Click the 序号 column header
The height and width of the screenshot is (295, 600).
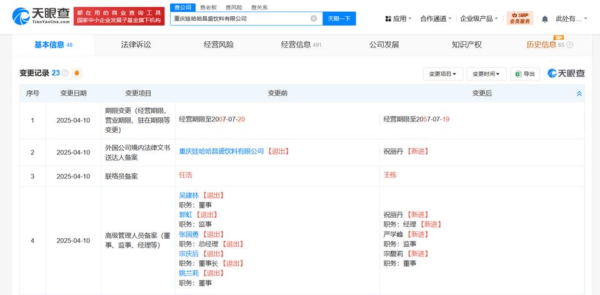click(x=32, y=94)
